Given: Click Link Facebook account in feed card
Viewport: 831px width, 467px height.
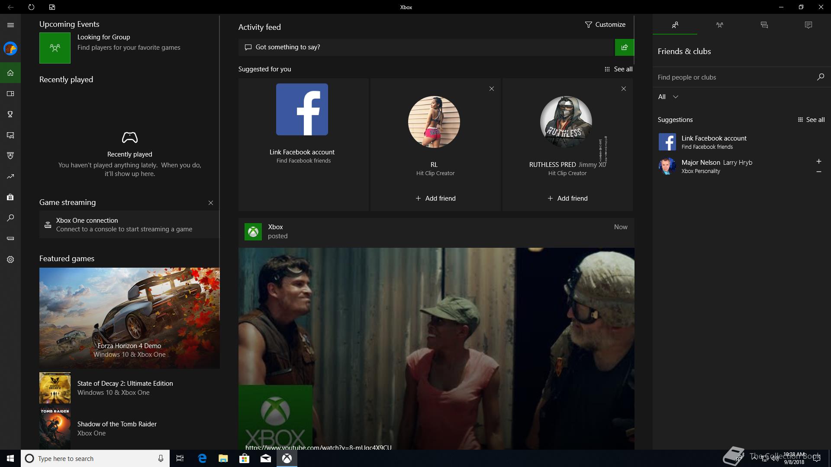Looking at the screenshot, I should [x=302, y=152].
